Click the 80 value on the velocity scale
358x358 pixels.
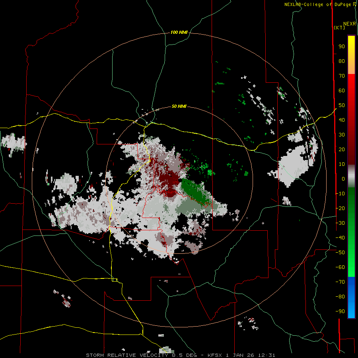[342, 61]
